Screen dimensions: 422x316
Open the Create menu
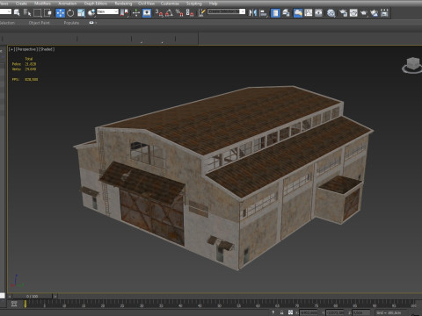(x=21, y=4)
